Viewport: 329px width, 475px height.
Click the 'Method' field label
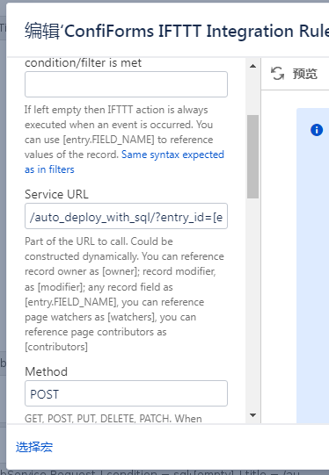coord(46,371)
